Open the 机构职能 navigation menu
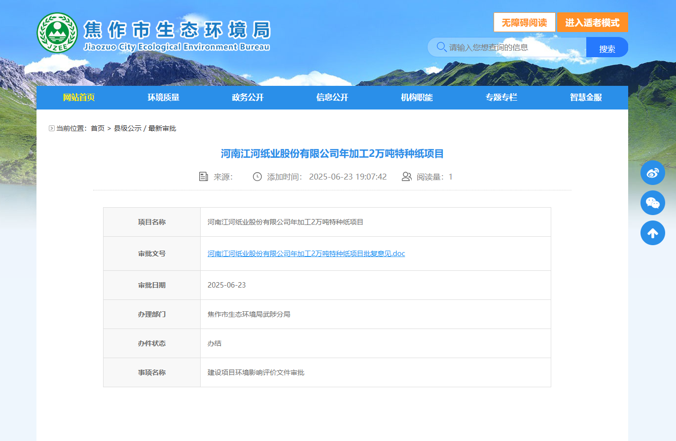This screenshot has width=676, height=441. tap(417, 98)
